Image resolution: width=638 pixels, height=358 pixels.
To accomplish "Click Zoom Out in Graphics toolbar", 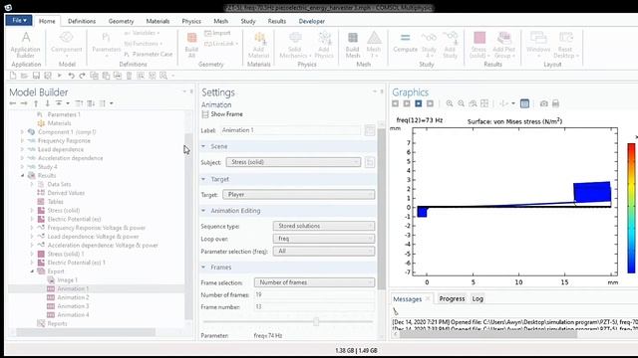I will (x=461, y=103).
